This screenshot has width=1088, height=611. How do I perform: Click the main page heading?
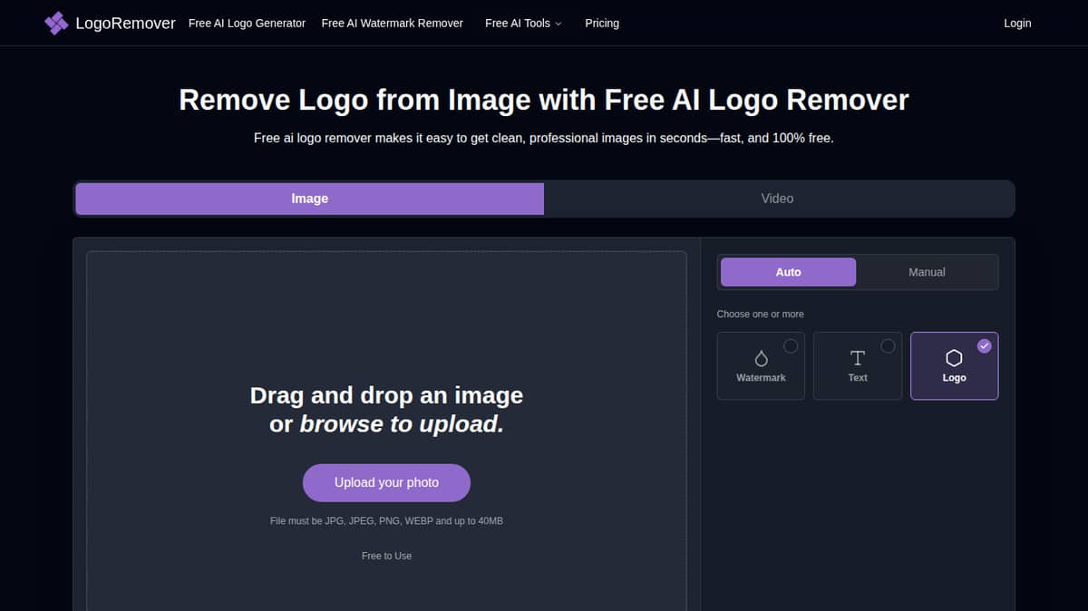544,100
